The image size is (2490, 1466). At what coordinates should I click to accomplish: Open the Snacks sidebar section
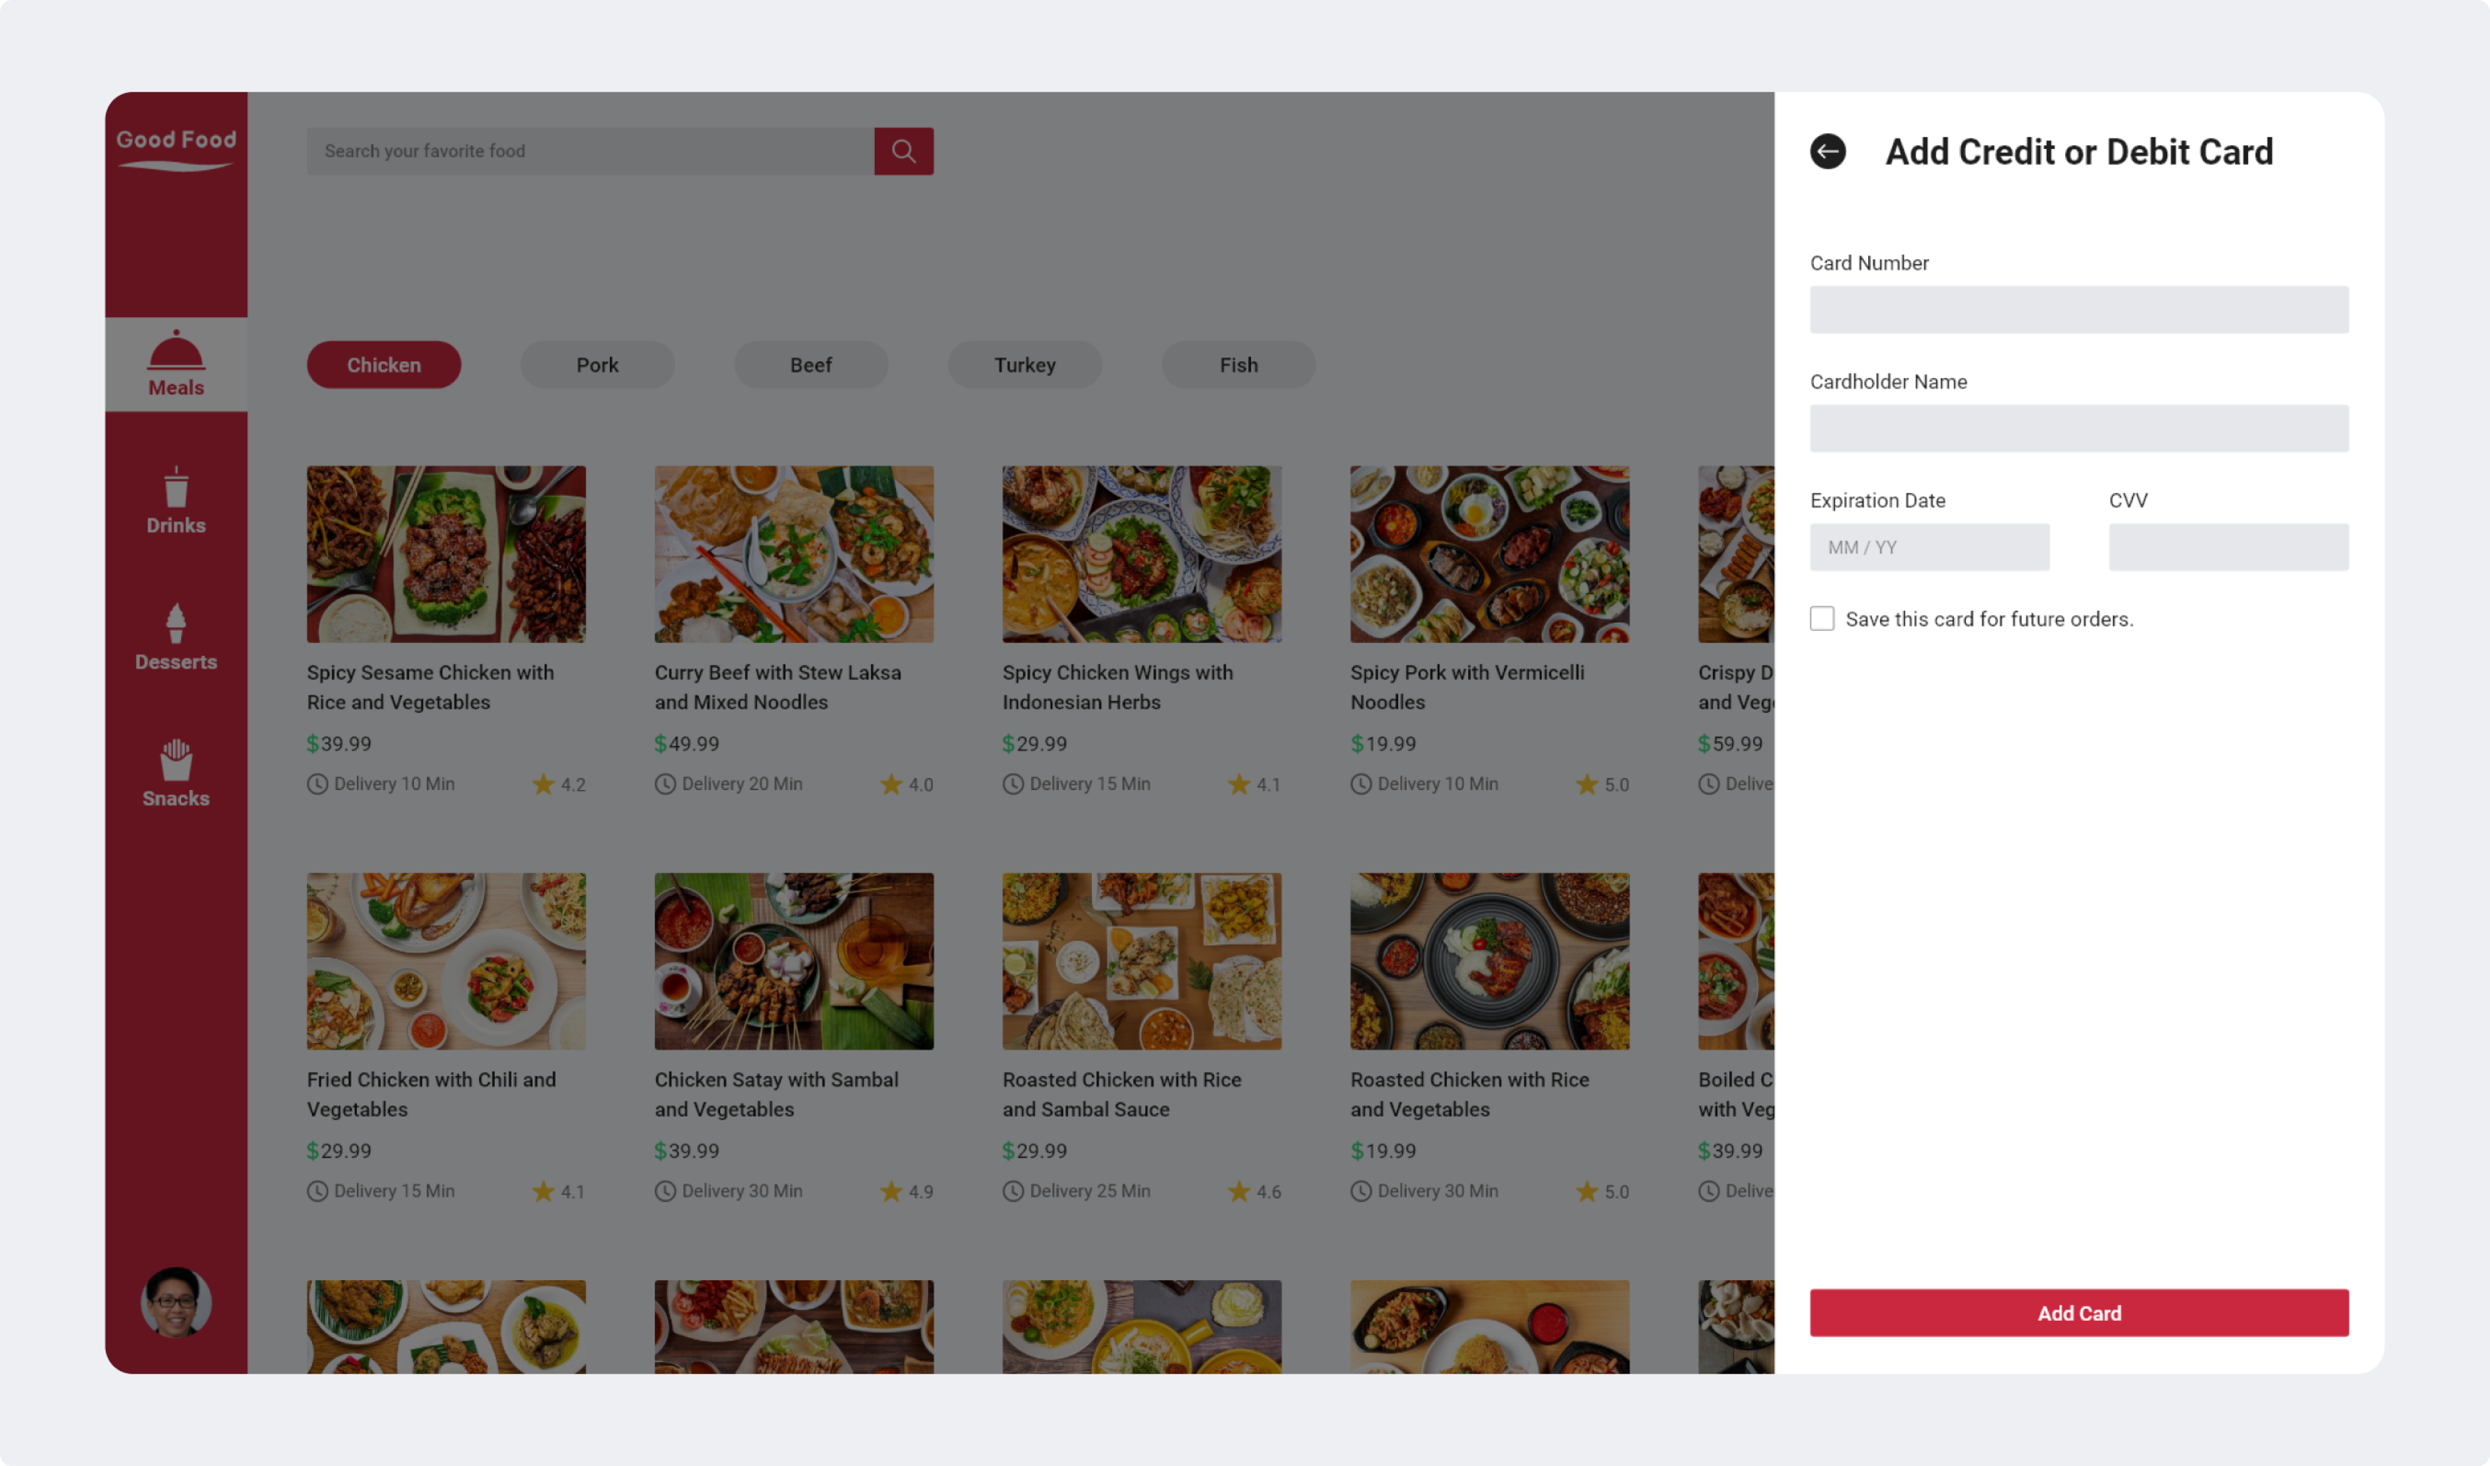(x=176, y=774)
